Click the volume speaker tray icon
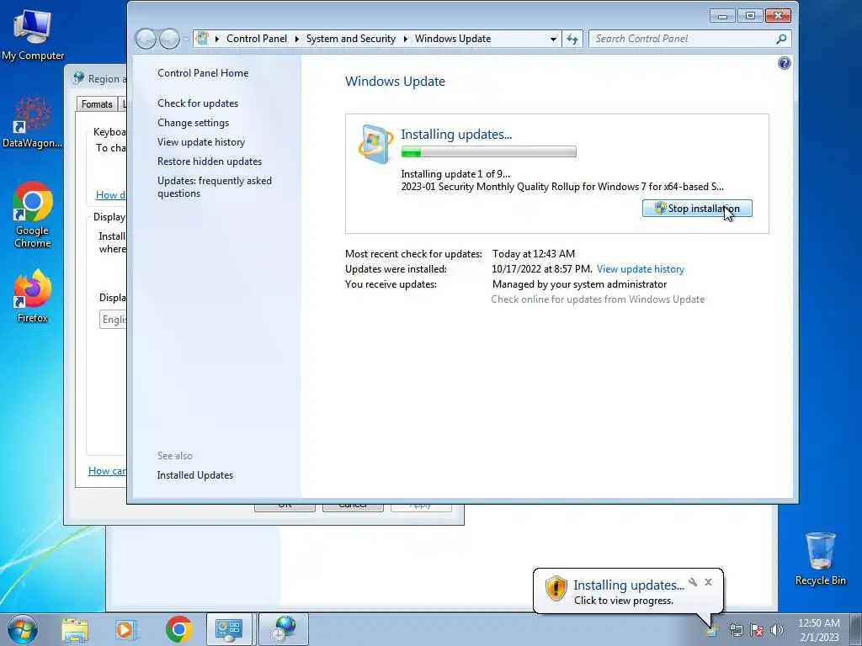The image size is (862, 646). tap(776, 630)
